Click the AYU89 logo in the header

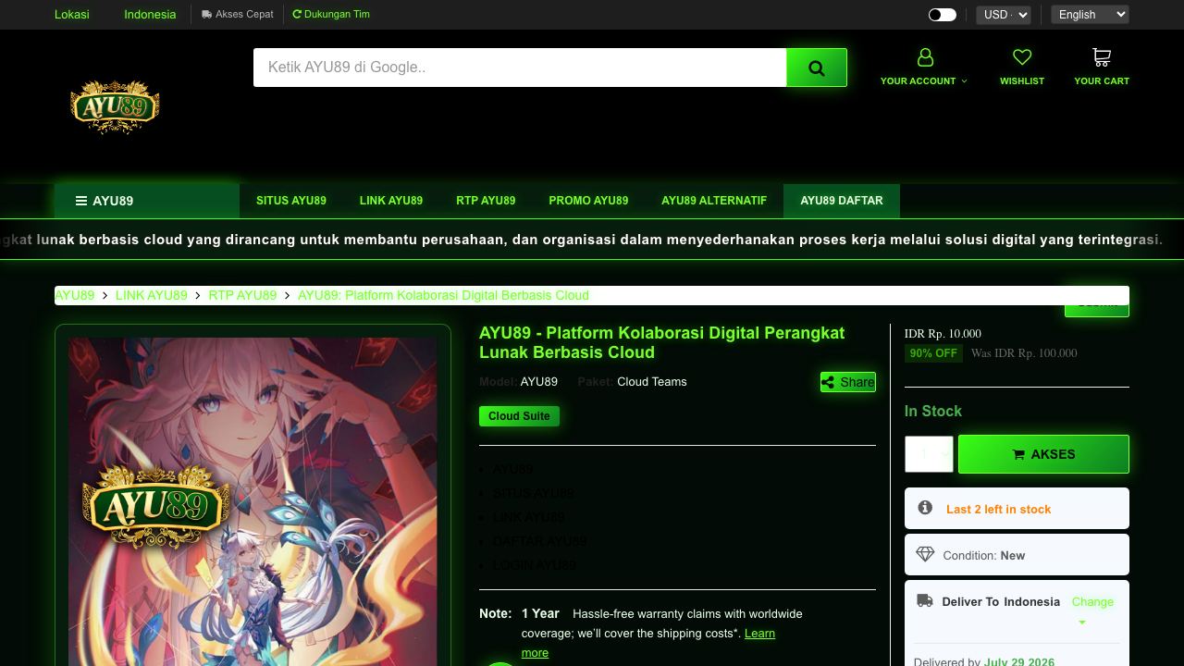(x=116, y=106)
